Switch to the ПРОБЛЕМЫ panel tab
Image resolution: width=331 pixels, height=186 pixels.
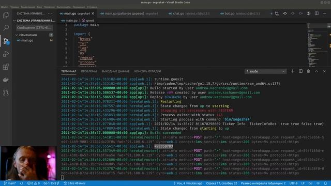(x=89, y=71)
